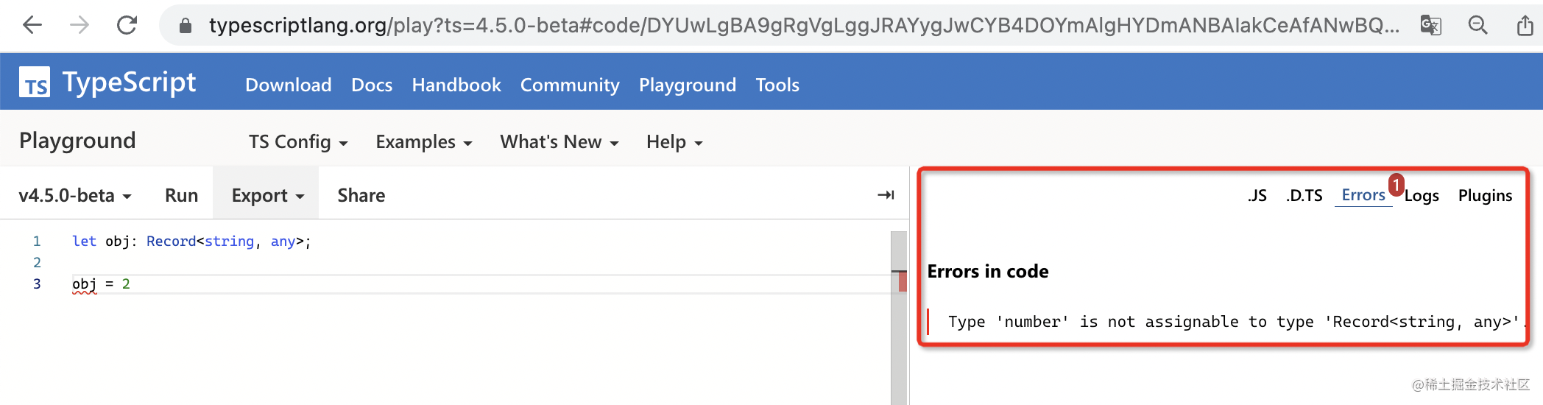Click the Share button
Screen dimensions: 1543x405
click(x=361, y=196)
